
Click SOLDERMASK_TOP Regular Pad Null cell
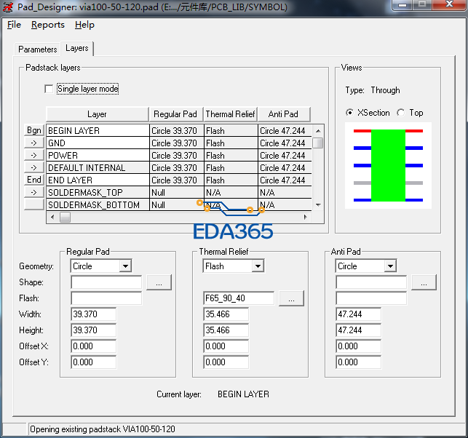pos(177,193)
